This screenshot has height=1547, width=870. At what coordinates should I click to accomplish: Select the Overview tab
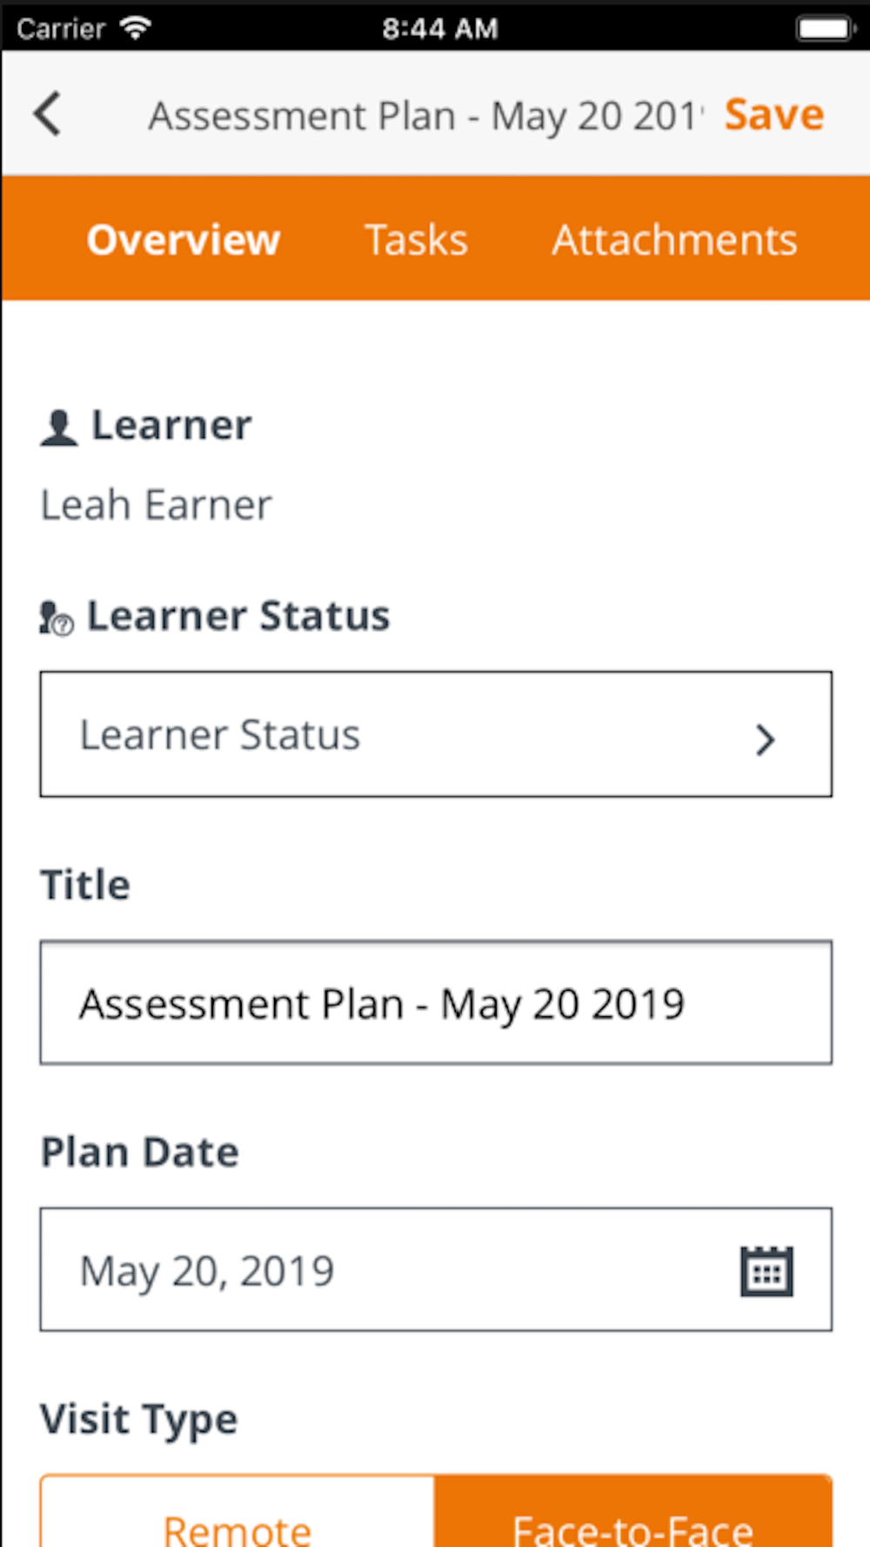(184, 240)
